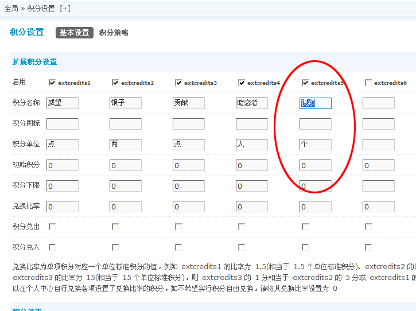The image size is (416, 311).
Task: Focus extcredits2 积分图标 field
Action: pos(126,124)
